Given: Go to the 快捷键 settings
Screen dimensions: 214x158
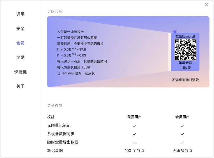Looking at the screenshot, I should point(20,72).
